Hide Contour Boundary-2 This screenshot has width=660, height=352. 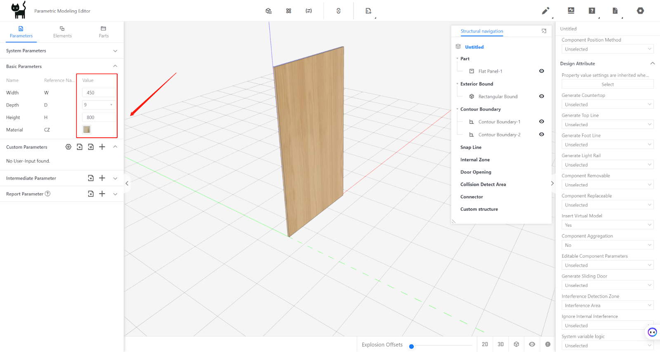click(x=542, y=134)
